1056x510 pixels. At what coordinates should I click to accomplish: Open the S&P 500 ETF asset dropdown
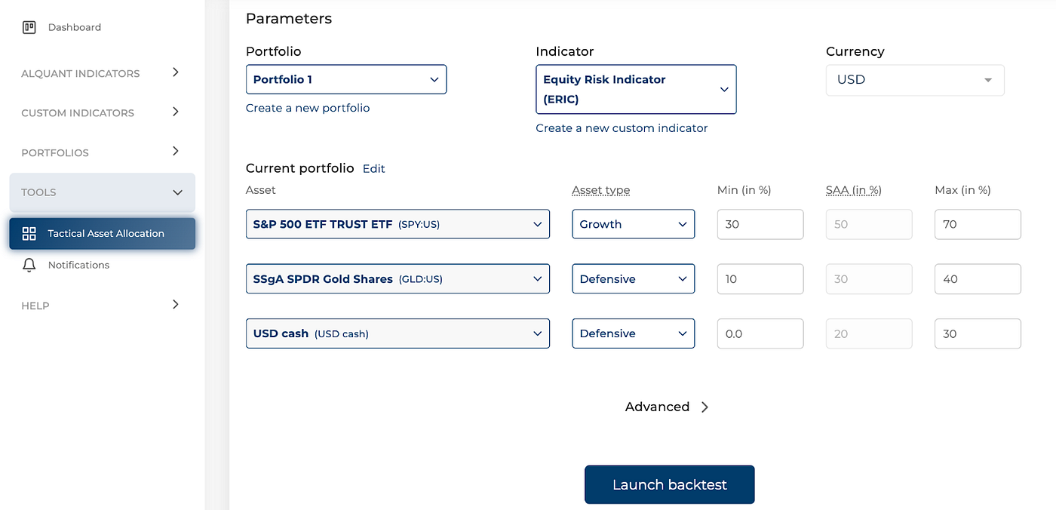[398, 224]
